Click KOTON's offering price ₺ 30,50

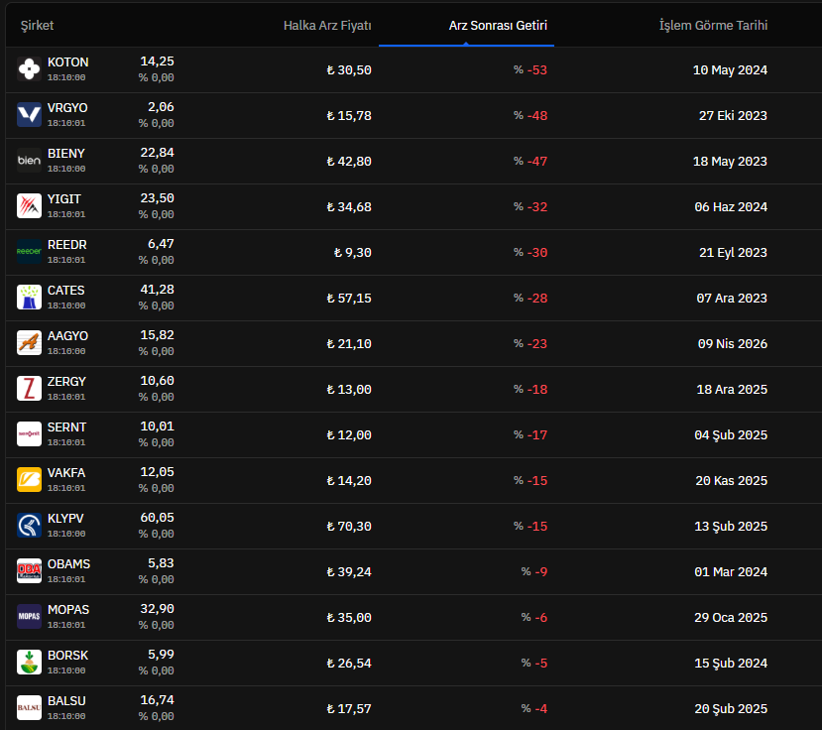349,69
